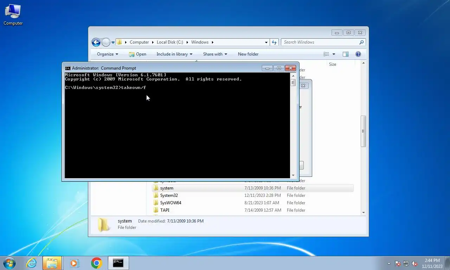This screenshot has height=270, width=450.
Task: Click the system folder icon in list
Action: click(x=156, y=188)
